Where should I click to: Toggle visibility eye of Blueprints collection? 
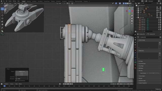[x=159, y=9]
